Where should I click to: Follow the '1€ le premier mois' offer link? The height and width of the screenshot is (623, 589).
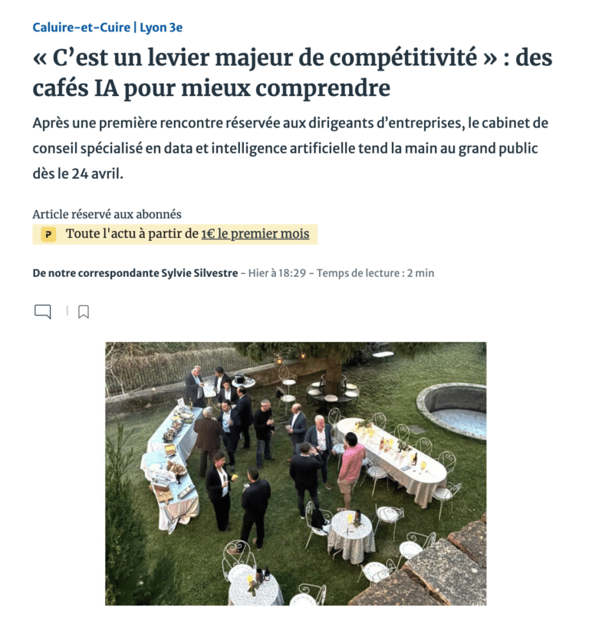click(x=255, y=233)
